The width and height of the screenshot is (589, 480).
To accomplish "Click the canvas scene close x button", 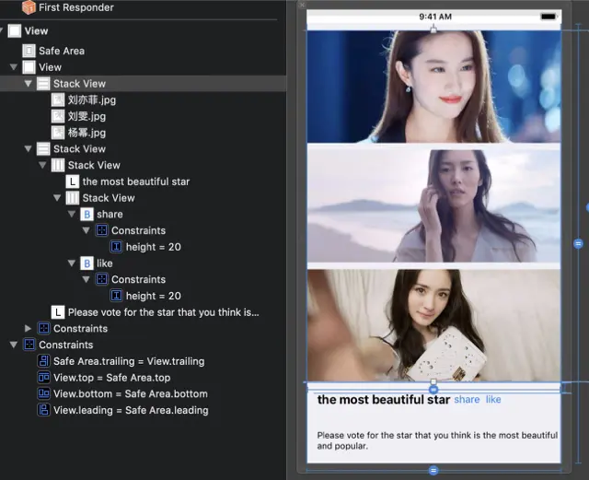I will (x=302, y=5).
